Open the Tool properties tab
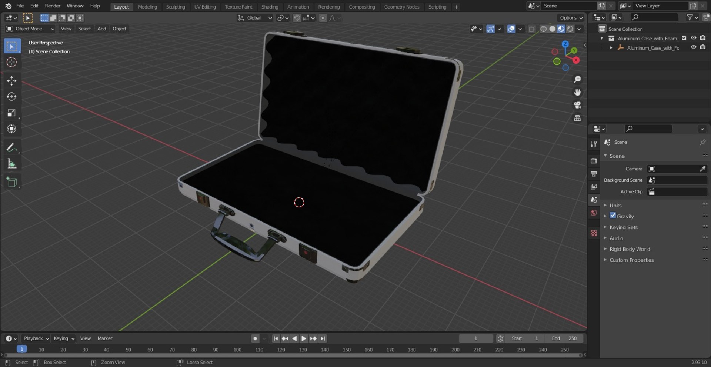Image resolution: width=711 pixels, height=367 pixels. (594, 144)
